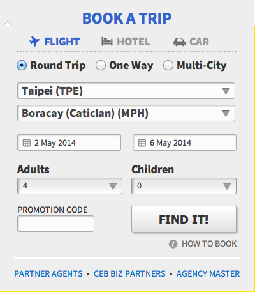Viewport: 255px width, 292px height.
Task: Click the PROMOTION CODE input field
Action: tap(55, 224)
